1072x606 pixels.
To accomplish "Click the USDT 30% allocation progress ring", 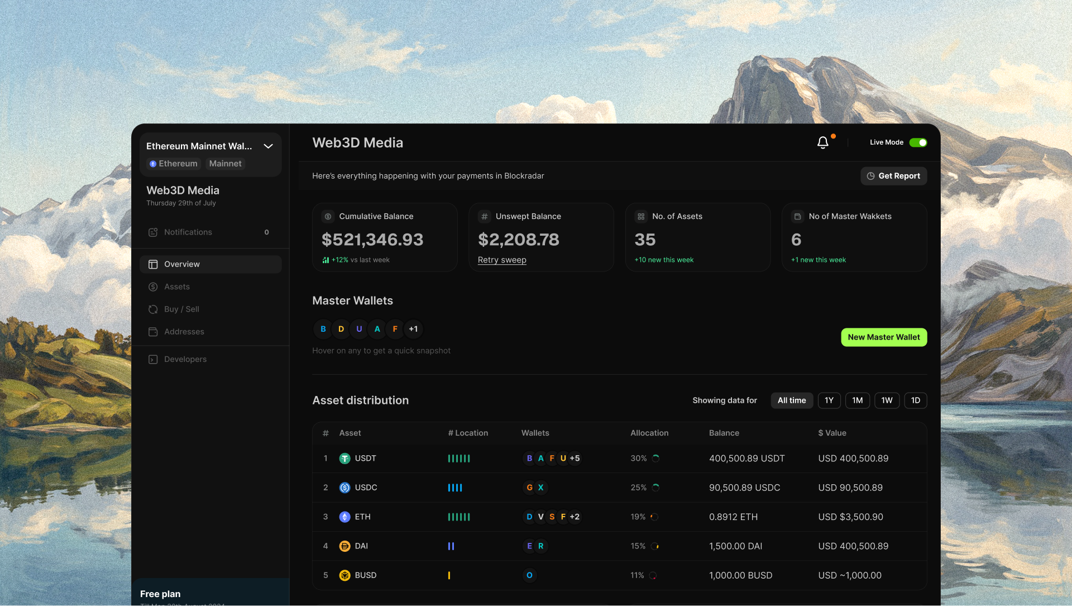I will 656,459.
